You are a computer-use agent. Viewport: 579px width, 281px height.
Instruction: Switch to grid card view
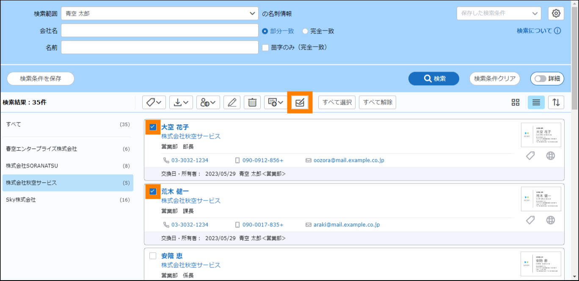(x=515, y=102)
